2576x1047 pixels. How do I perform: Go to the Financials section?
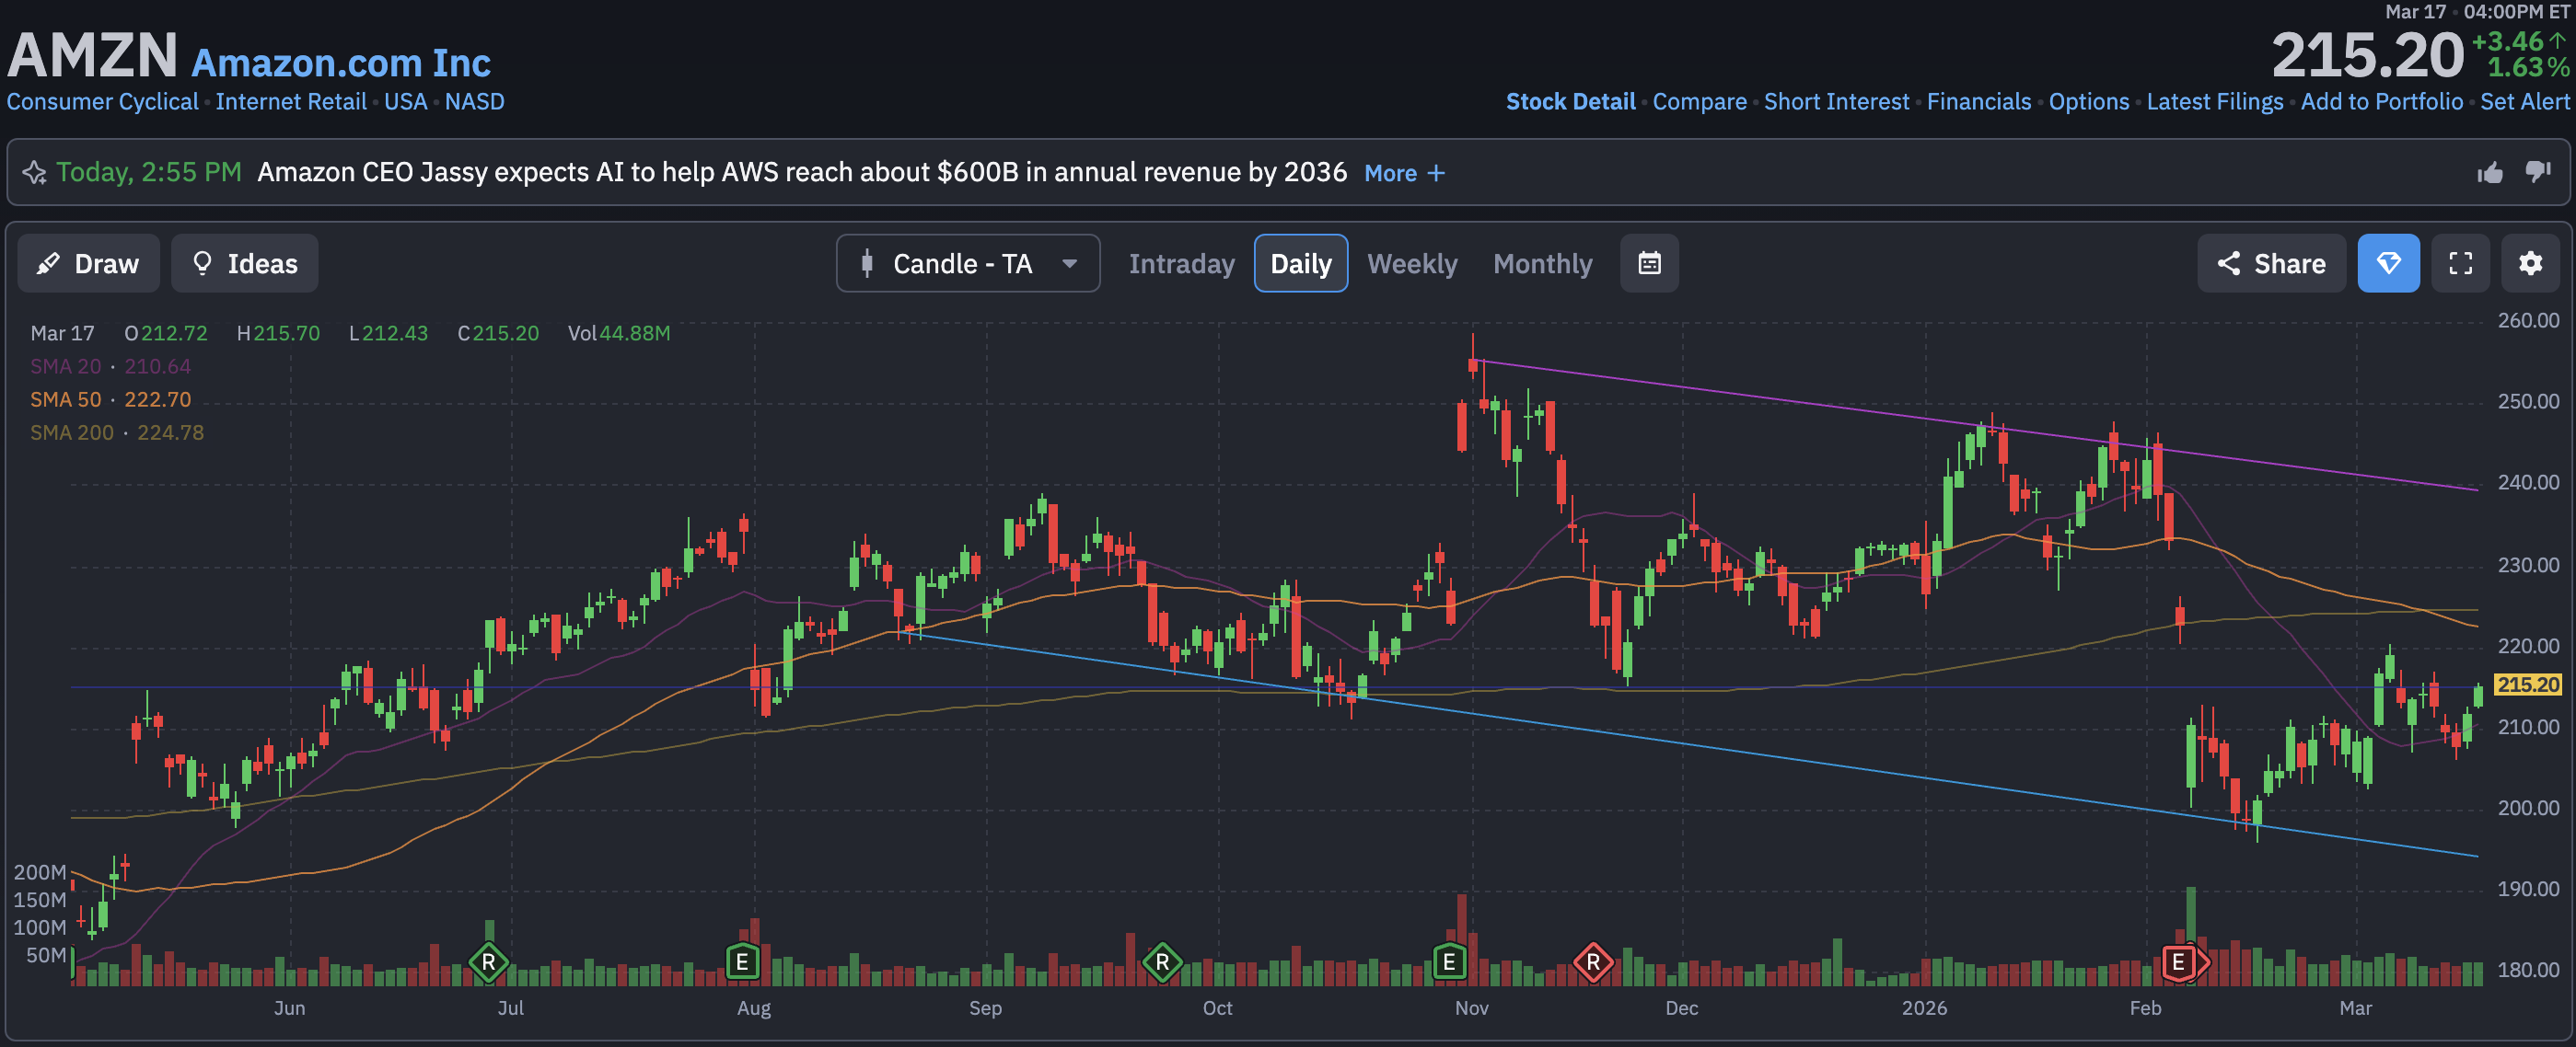tap(1978, 102)
